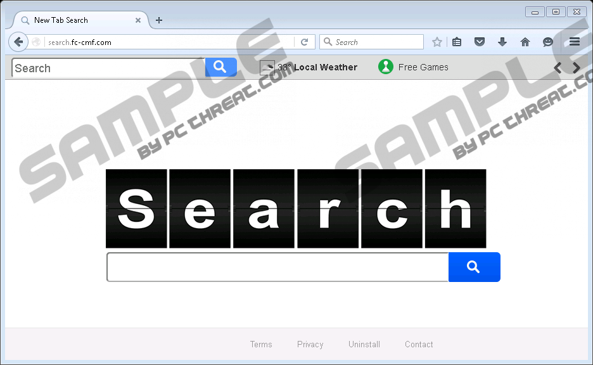
Task: Open the Uninstall footer link
Action: point(364,344)
